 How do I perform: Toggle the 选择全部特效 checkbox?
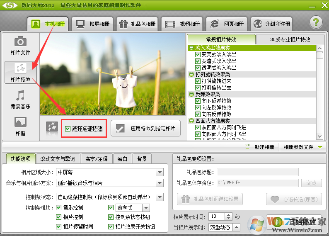tap(68, 129)
